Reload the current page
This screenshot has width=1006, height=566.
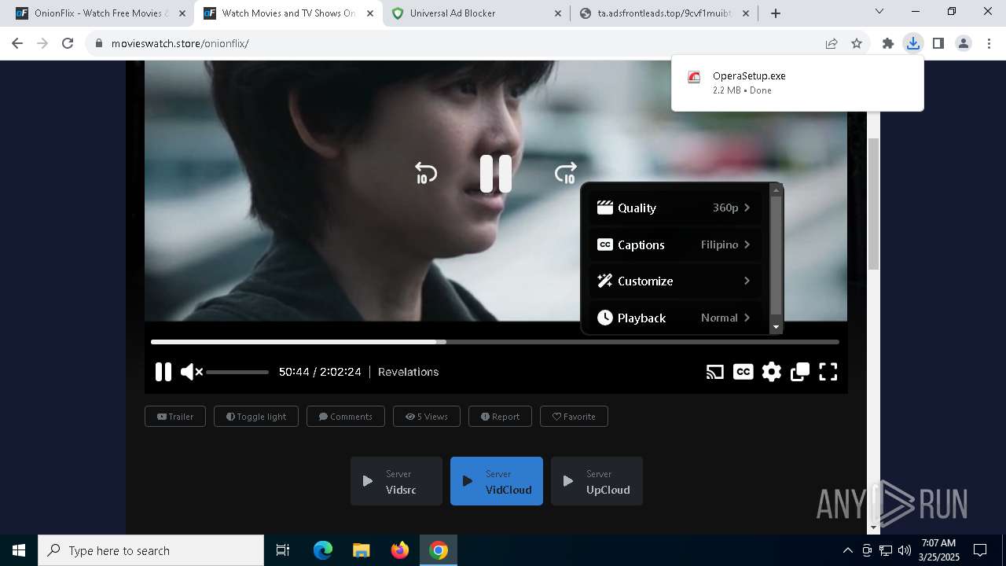tap(68, 43)
